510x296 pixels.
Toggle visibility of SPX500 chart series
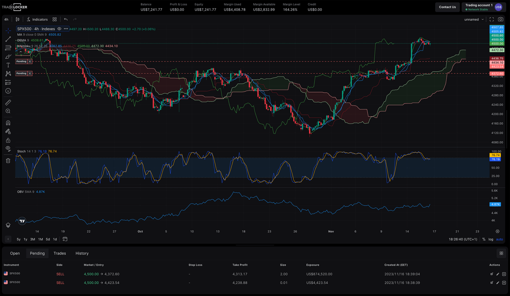59,29
